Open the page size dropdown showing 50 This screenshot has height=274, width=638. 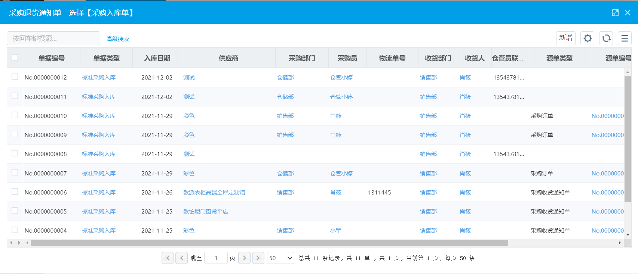point(280,258)
